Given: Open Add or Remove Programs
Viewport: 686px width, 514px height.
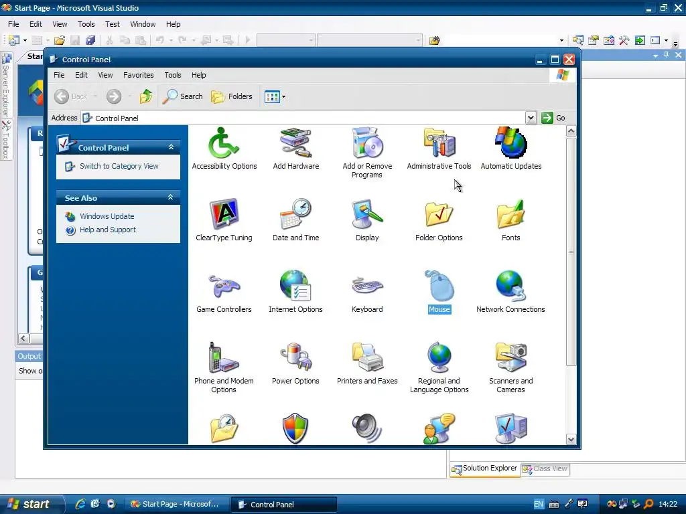Looking at the screenshot, I should tap(367, 153).
